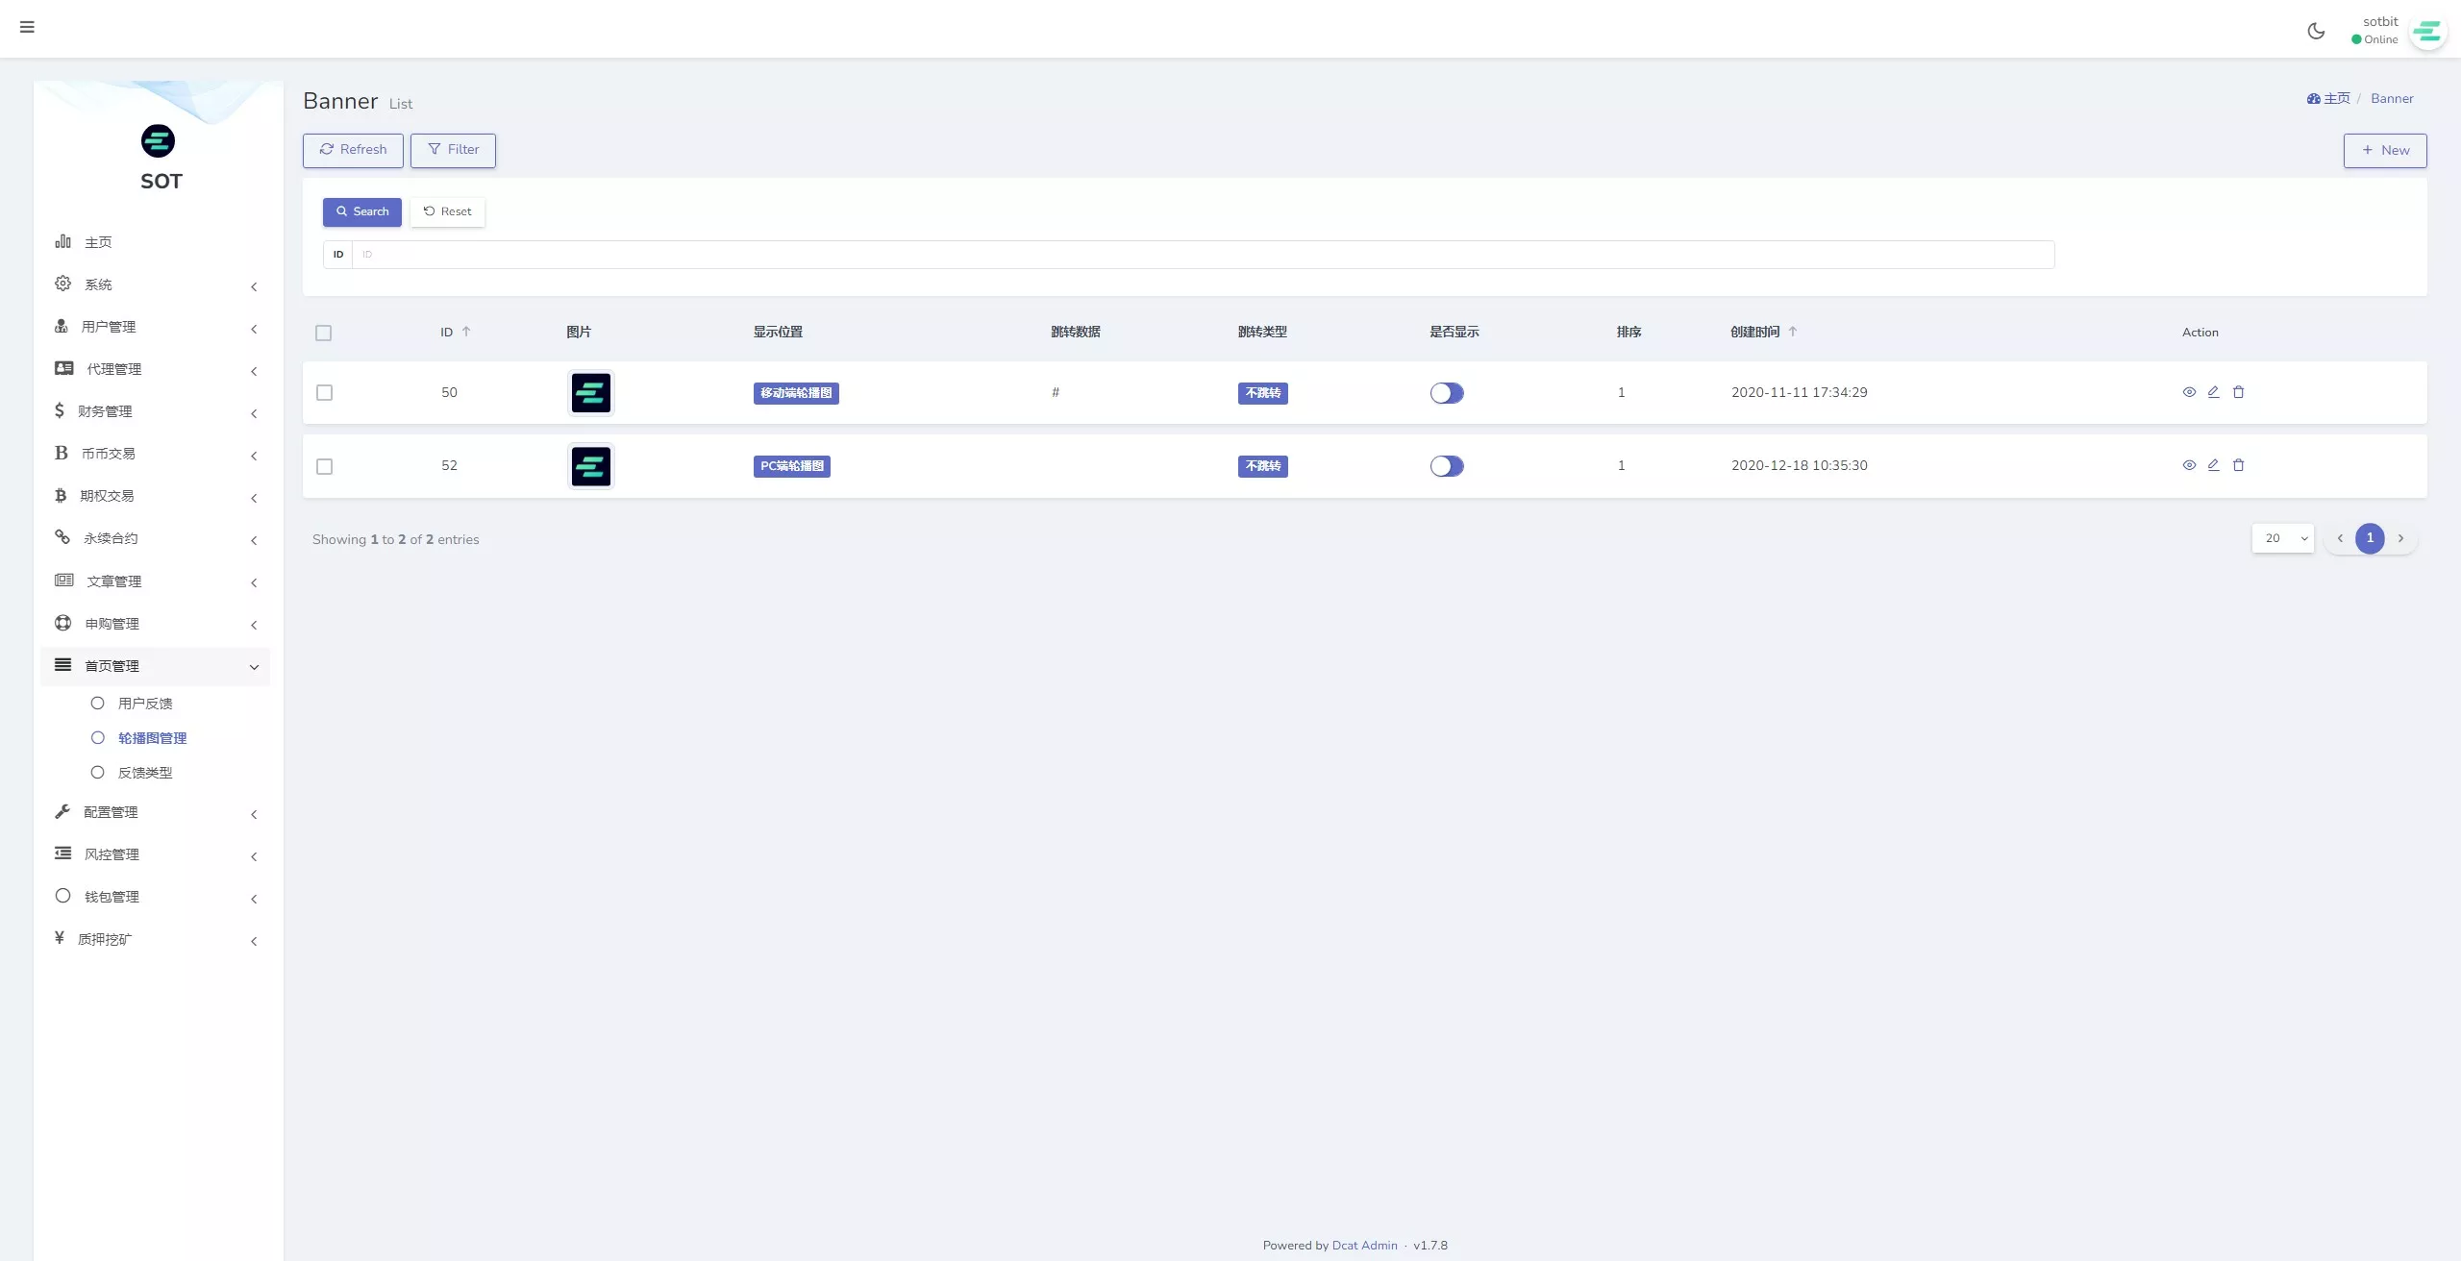Viewport: 2461px width, 1261px height.
Task: Open 用户反馈 submenu item
Action: click(145, 704)
